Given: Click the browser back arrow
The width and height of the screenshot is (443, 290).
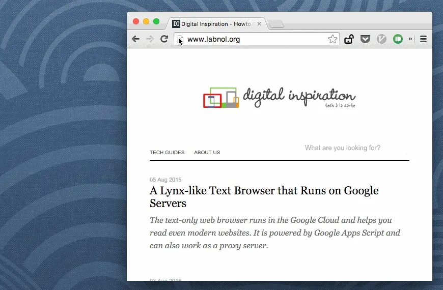Looking at the screenshot, I should coord(135,39).
